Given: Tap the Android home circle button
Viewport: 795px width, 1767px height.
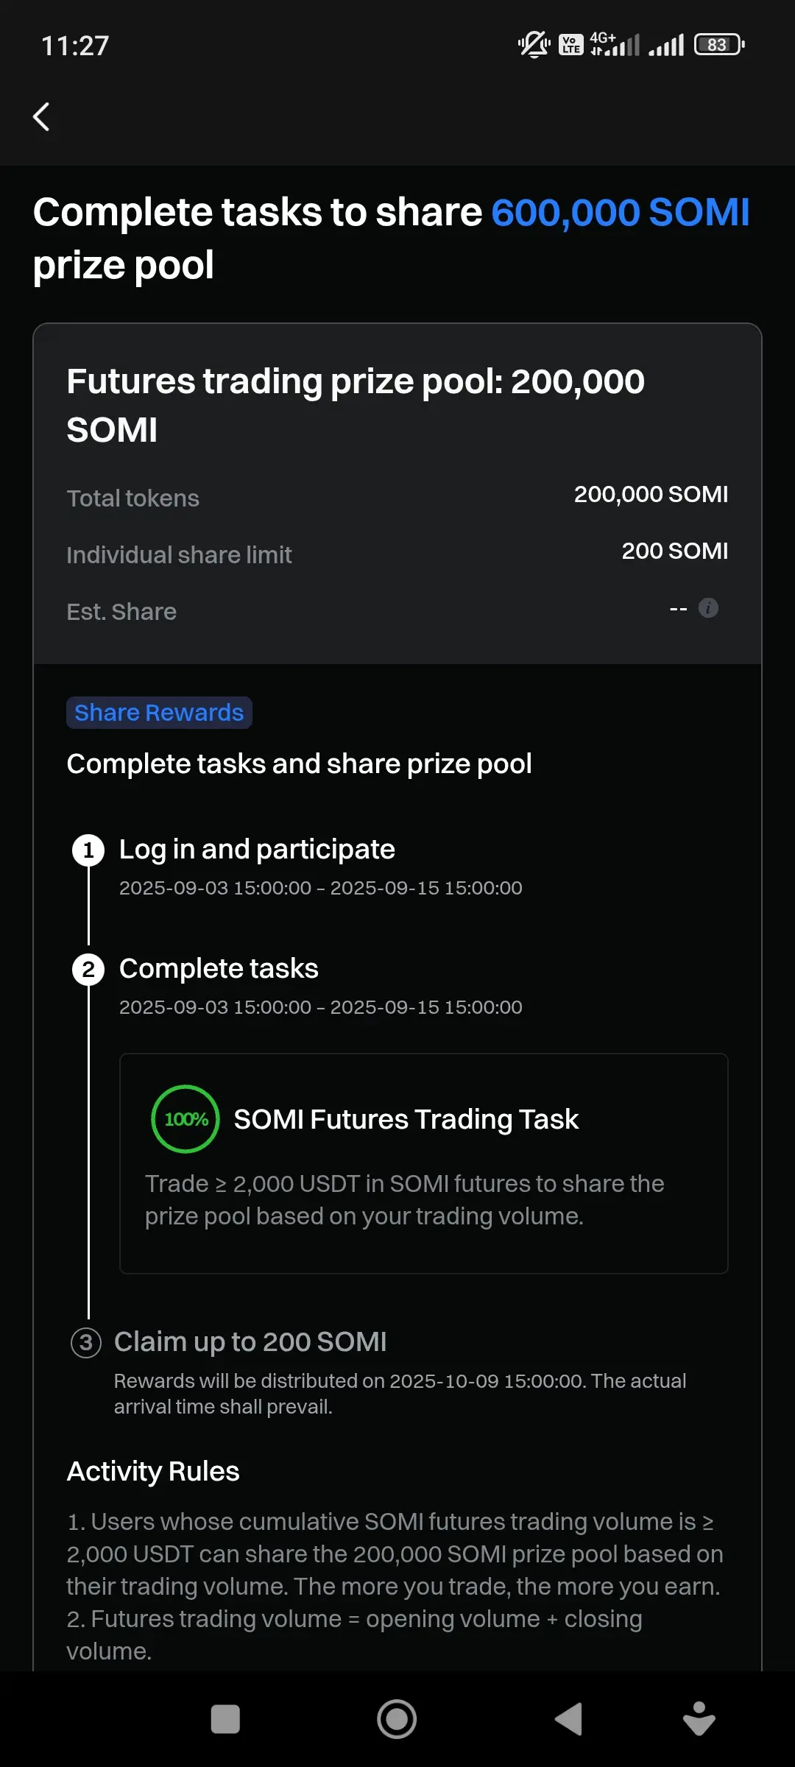Looking at the screenshot, I should 397,1720.
